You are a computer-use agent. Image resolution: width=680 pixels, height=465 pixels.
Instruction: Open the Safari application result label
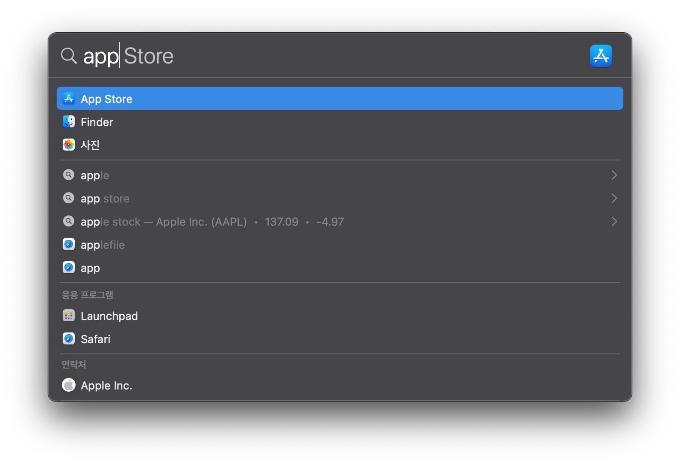(96, 339)
